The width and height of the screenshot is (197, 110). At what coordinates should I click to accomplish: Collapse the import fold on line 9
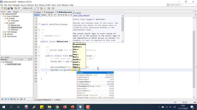[x=39, y=24]
